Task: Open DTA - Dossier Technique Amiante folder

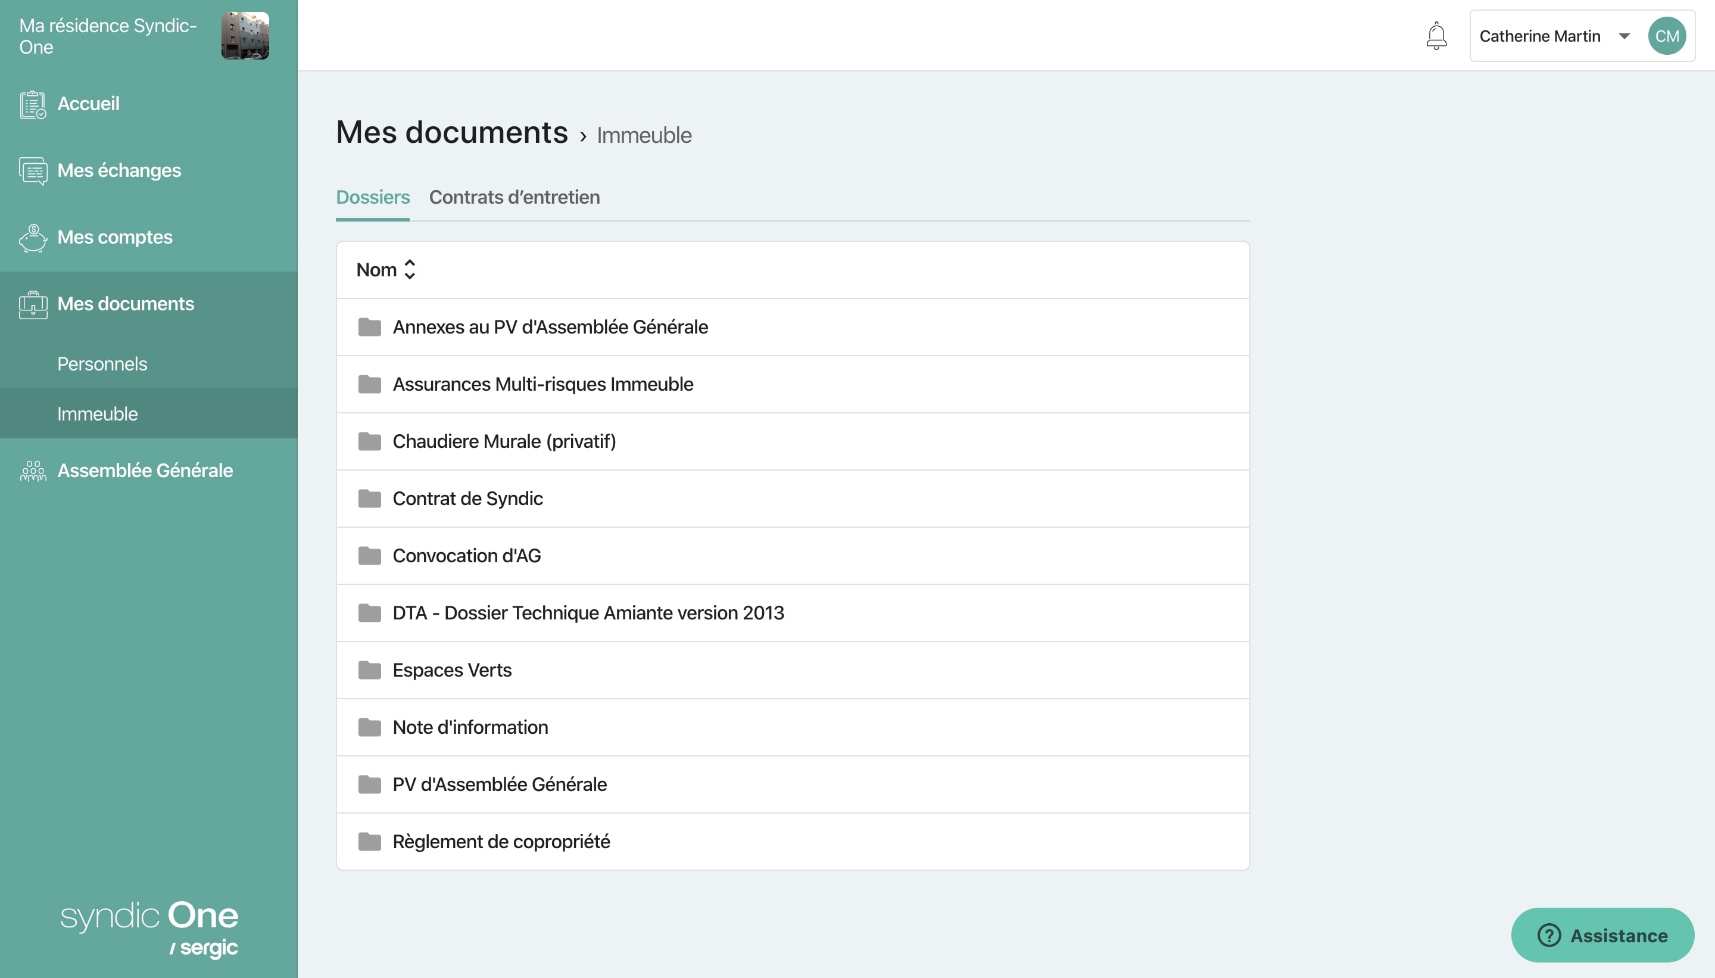Action: 793,613
